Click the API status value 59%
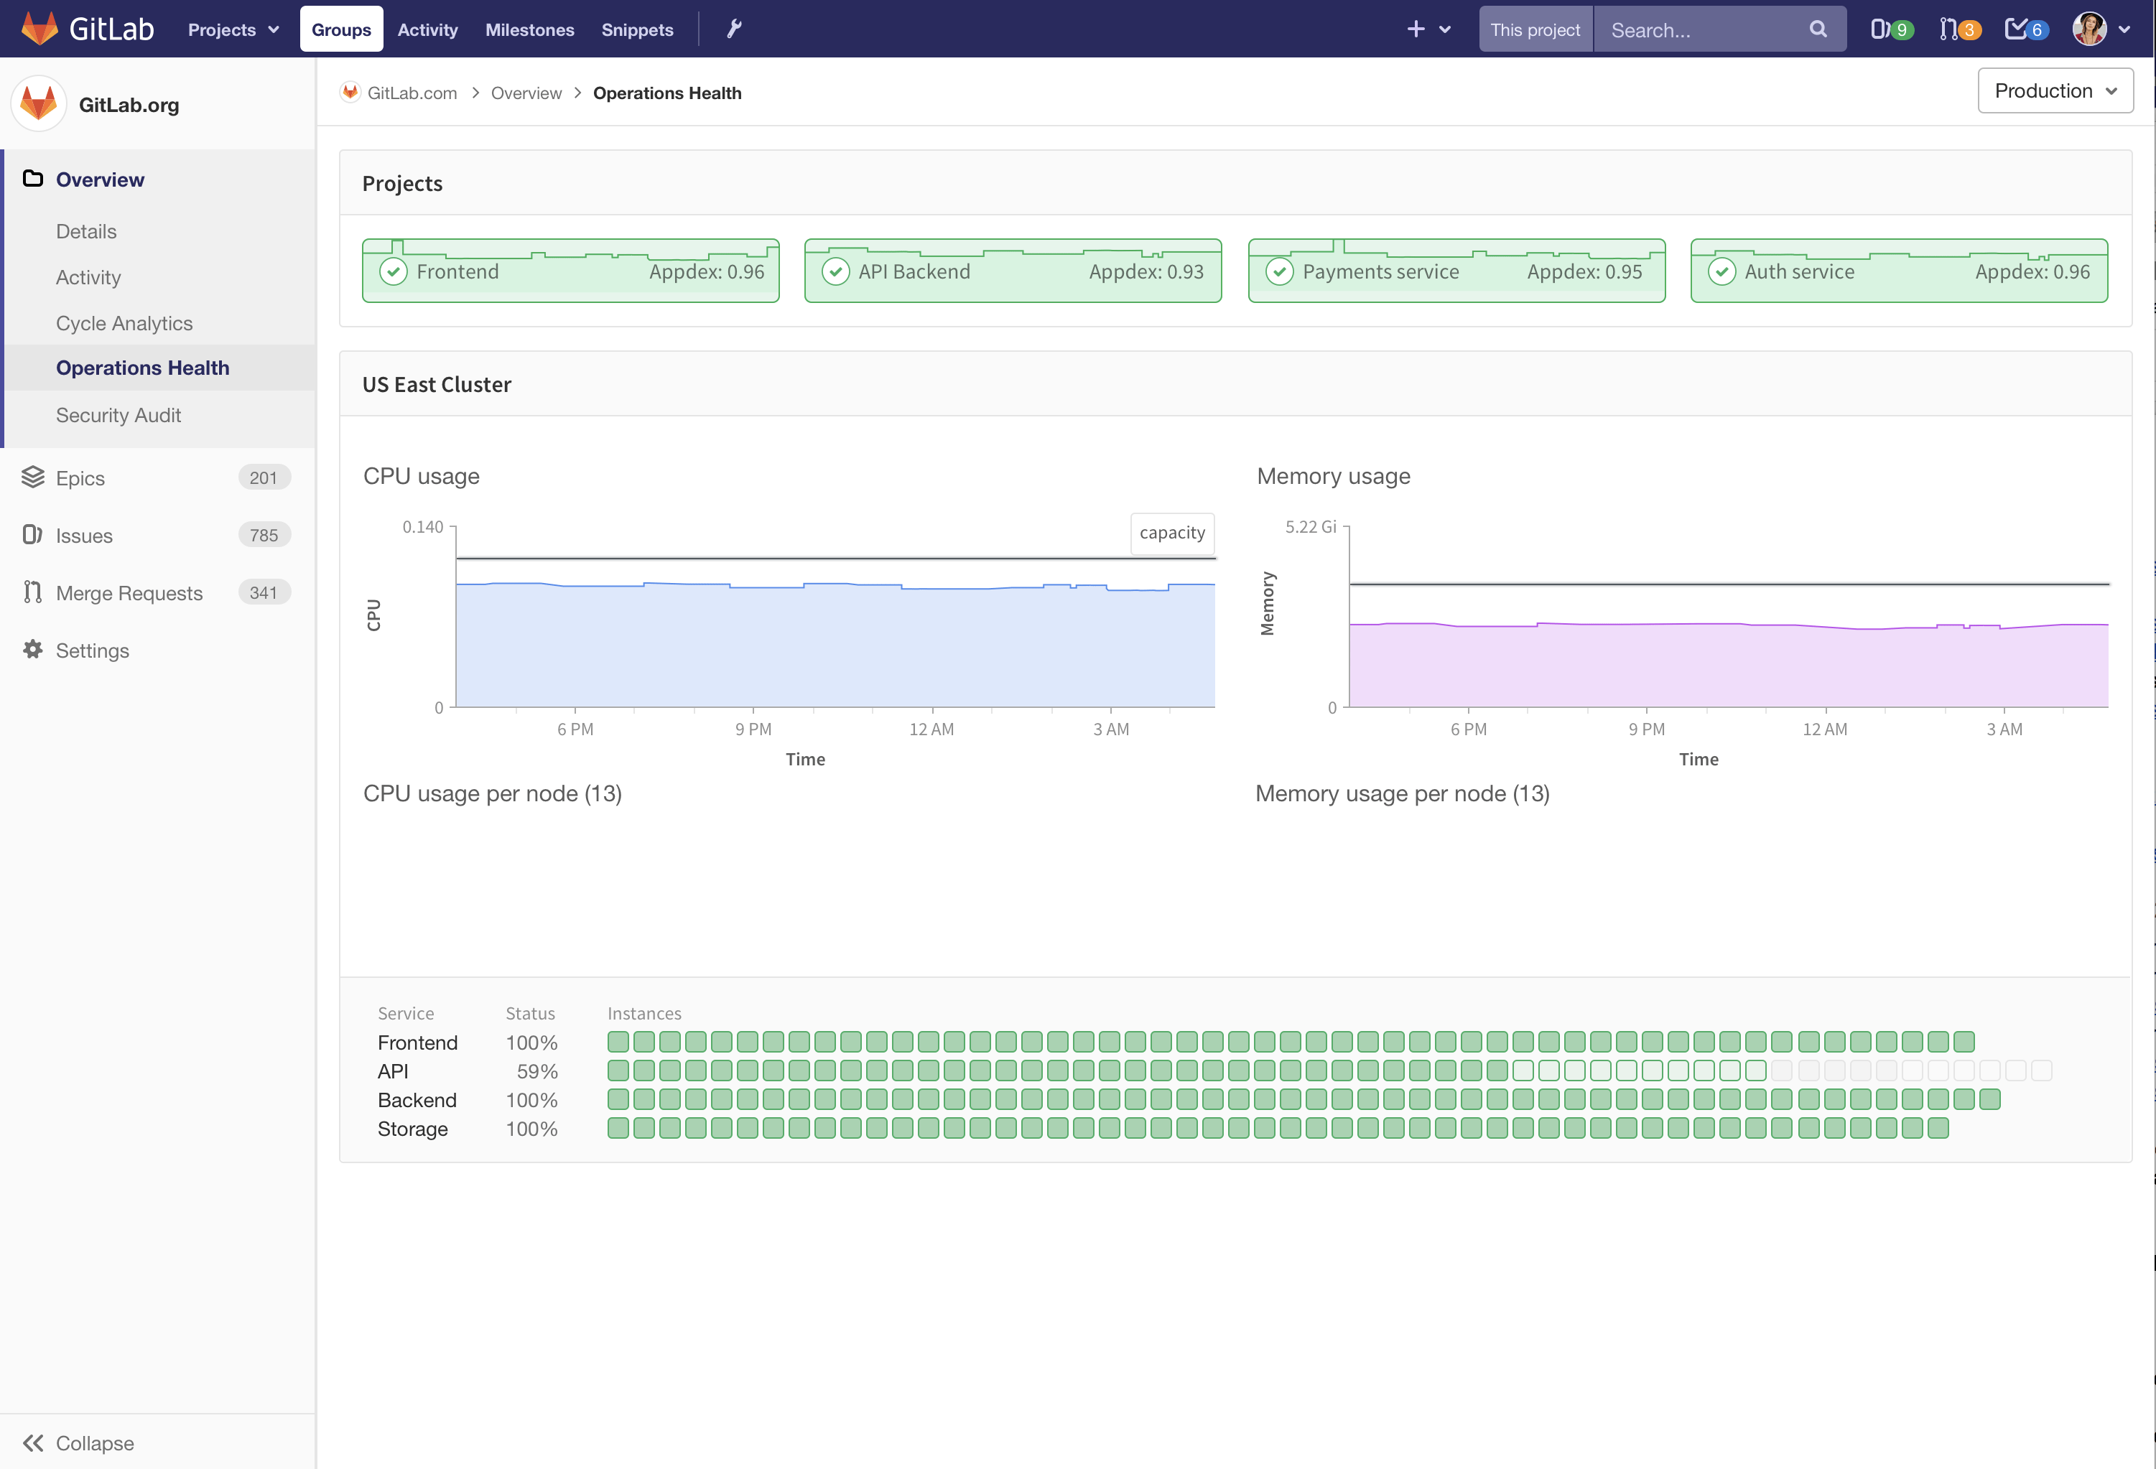This screenshot has width=2156, height=1469. pyautogui.click(x=537, y=1071)
